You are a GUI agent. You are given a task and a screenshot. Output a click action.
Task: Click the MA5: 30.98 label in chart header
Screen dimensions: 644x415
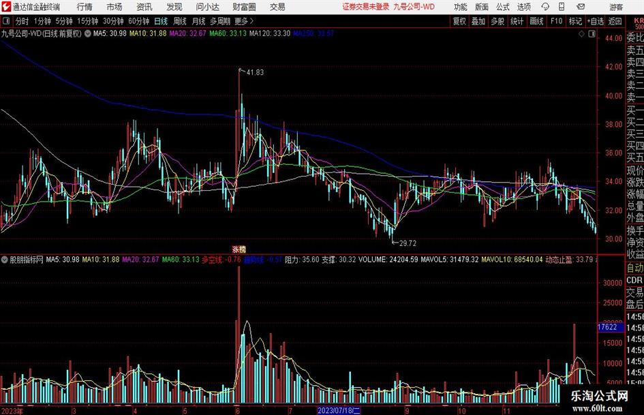(x=110, y=33)
